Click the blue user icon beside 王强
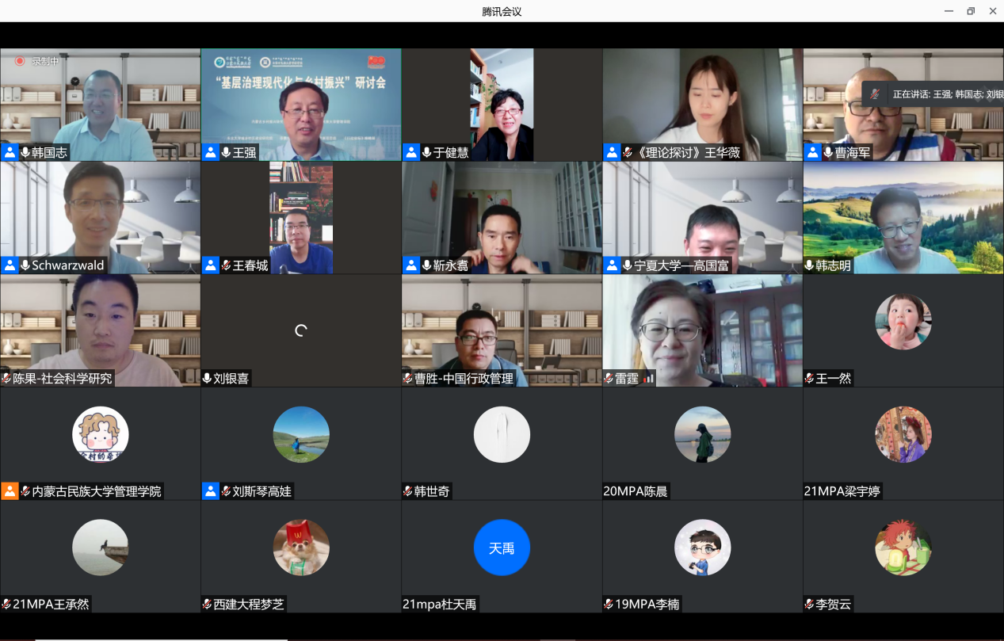This screenshot has height=641, width=1004. click(x=210, y=153)
